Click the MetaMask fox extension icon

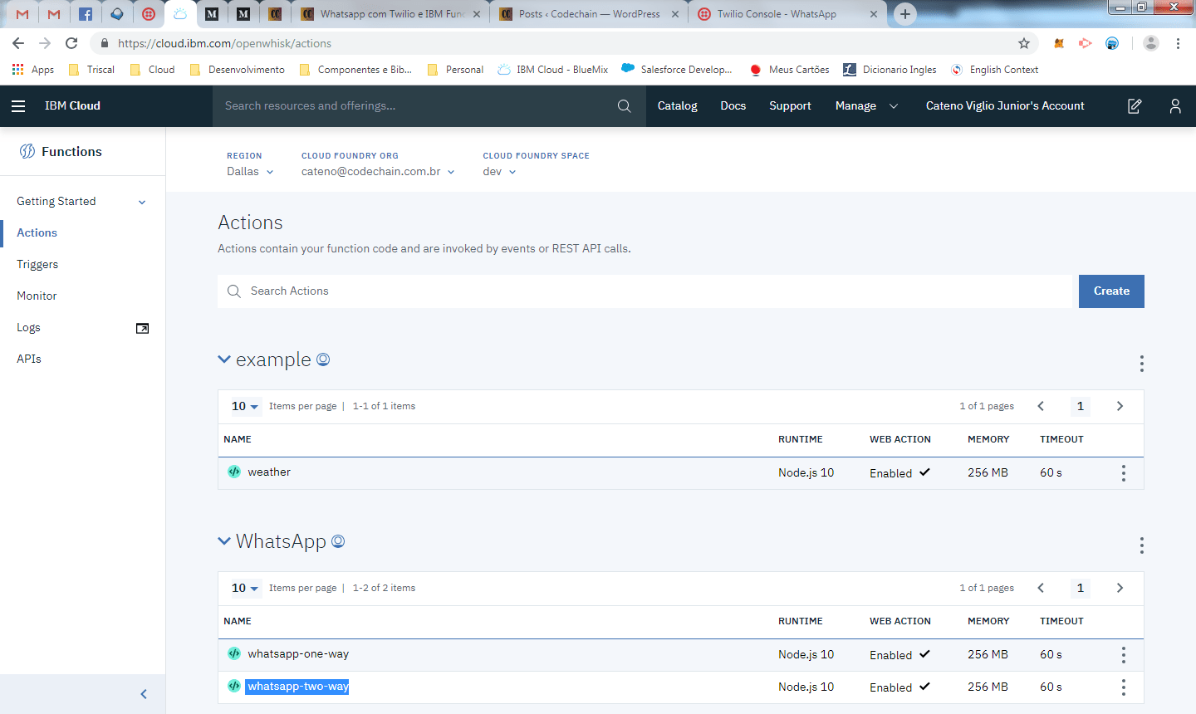coord(1059,43)
